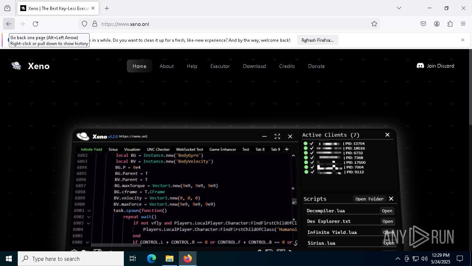Open the Donate link

tap(316, 66)
